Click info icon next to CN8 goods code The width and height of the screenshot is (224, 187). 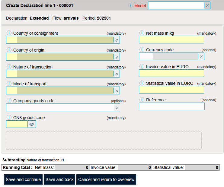(x=9, y=118)
